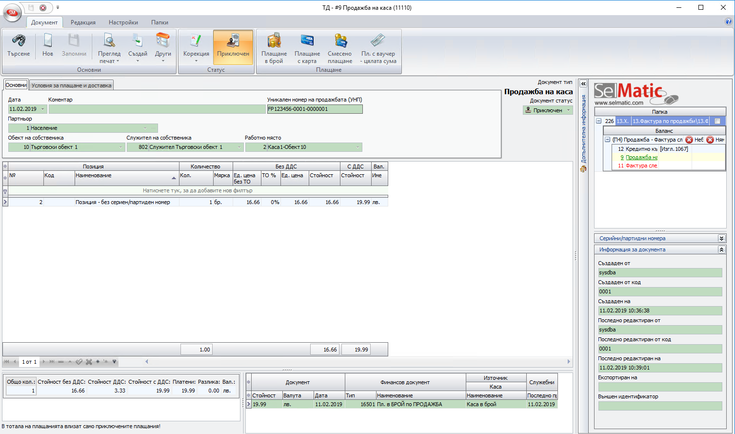Click the Коментар input field
The image size is (735, 434).
click(157, 109)
